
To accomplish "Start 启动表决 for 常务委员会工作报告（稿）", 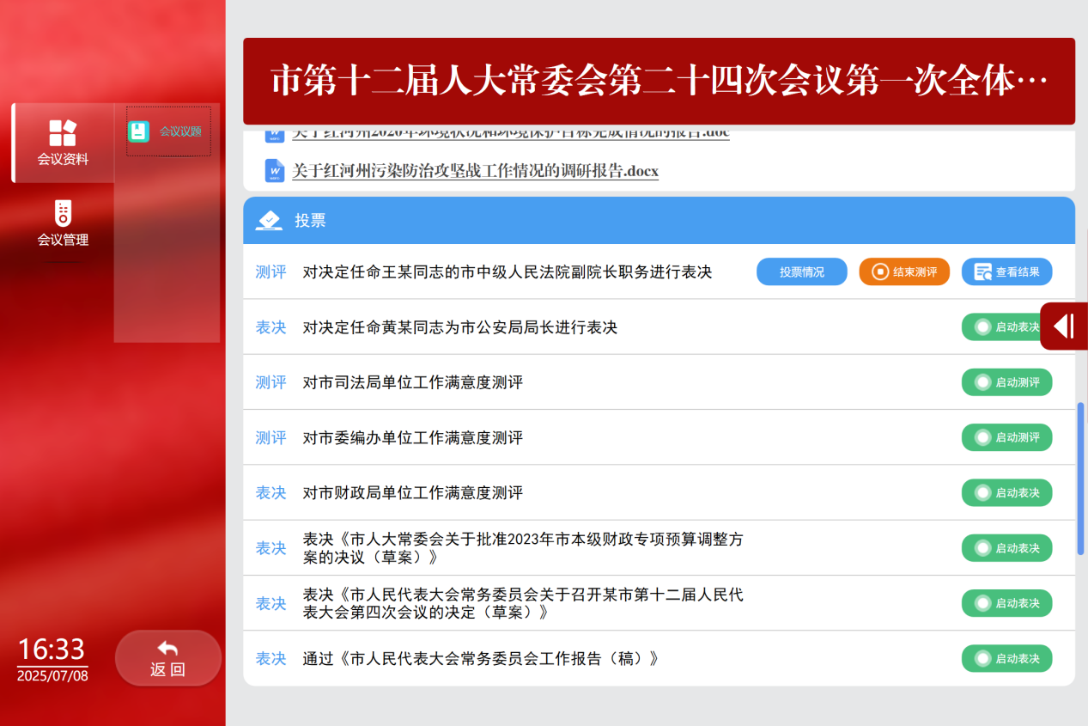I will (x=1006, y=658).
